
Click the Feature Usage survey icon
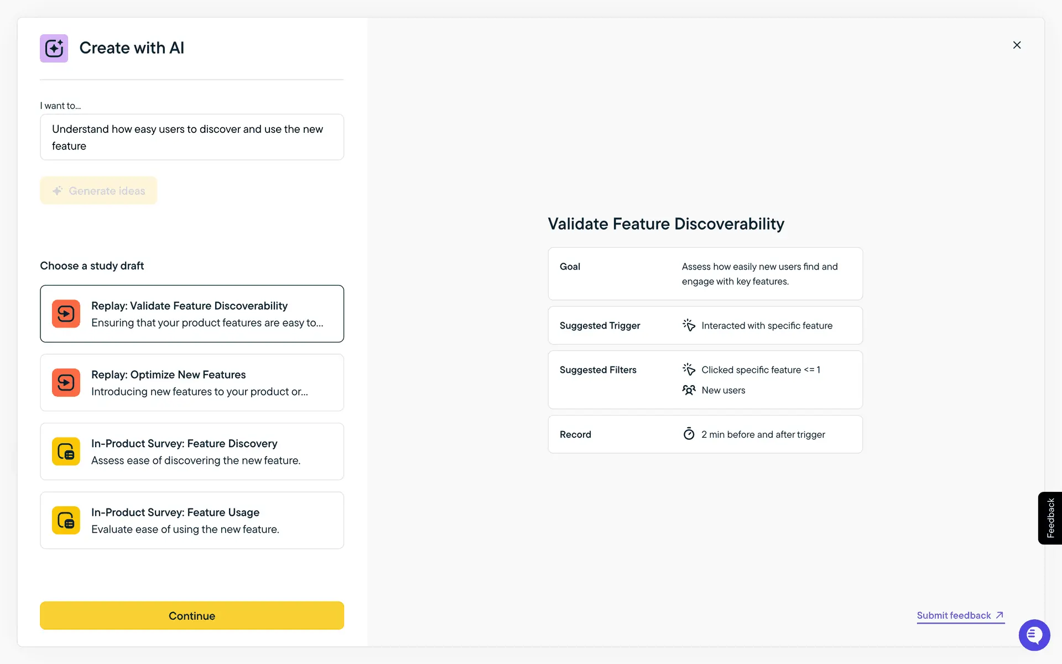(66, 520)
